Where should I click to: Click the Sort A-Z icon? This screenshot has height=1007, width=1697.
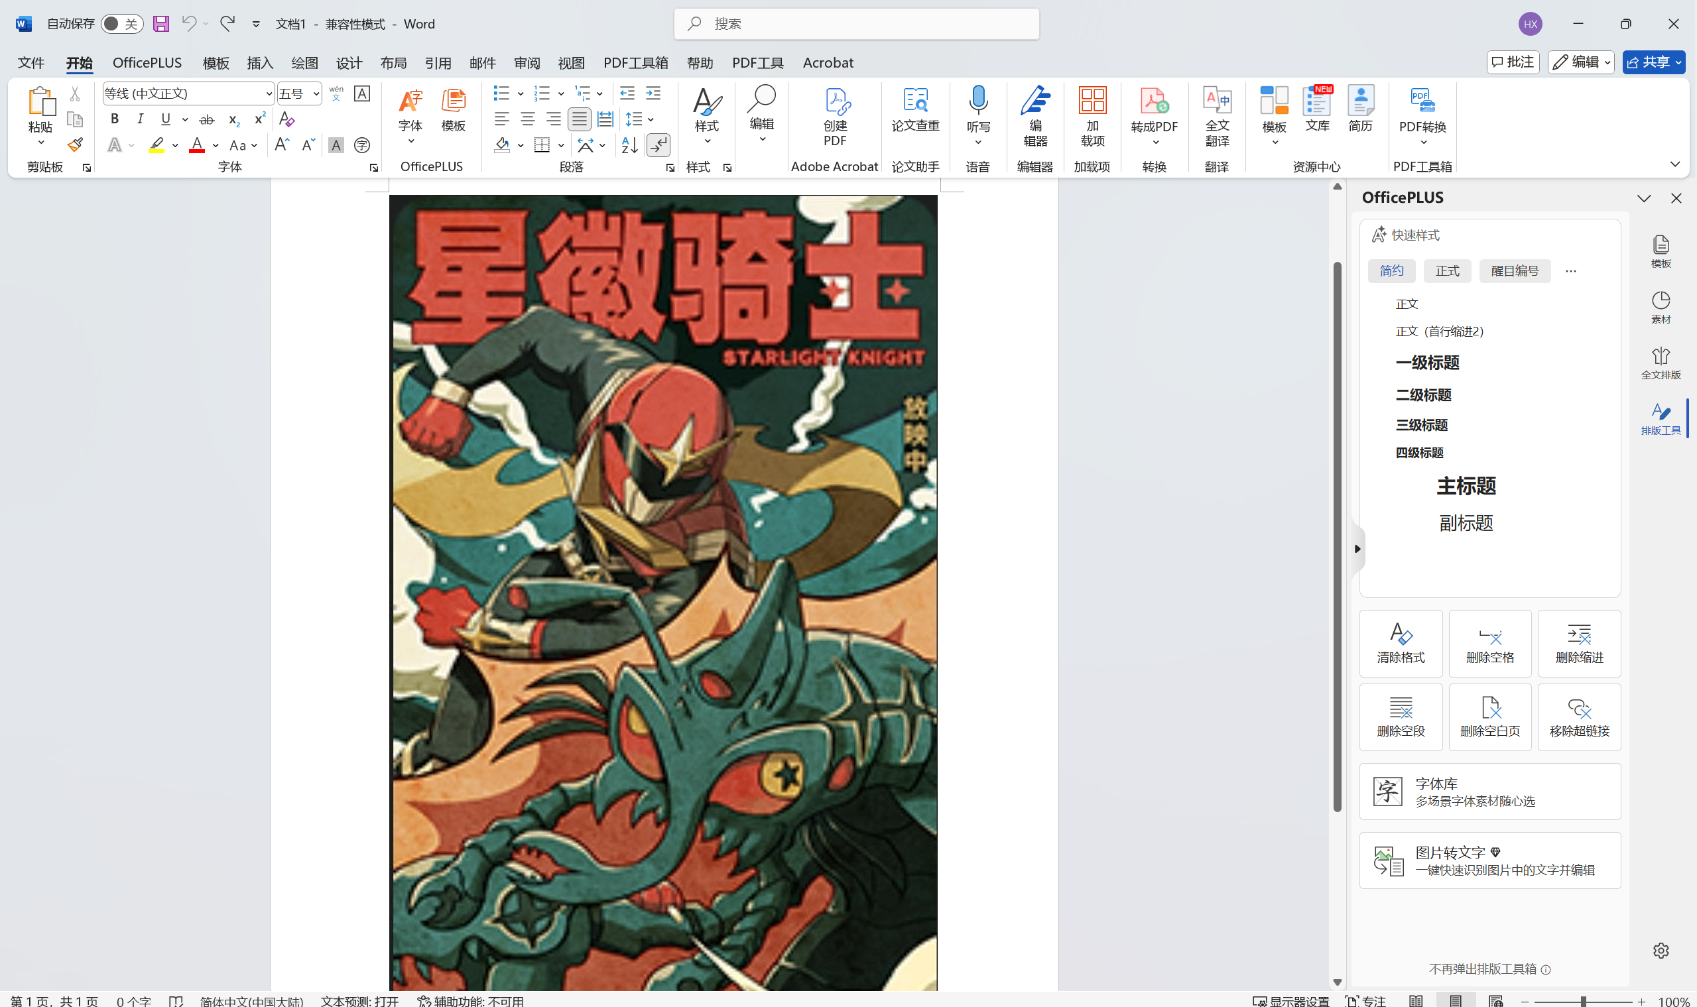coord(629,145)
